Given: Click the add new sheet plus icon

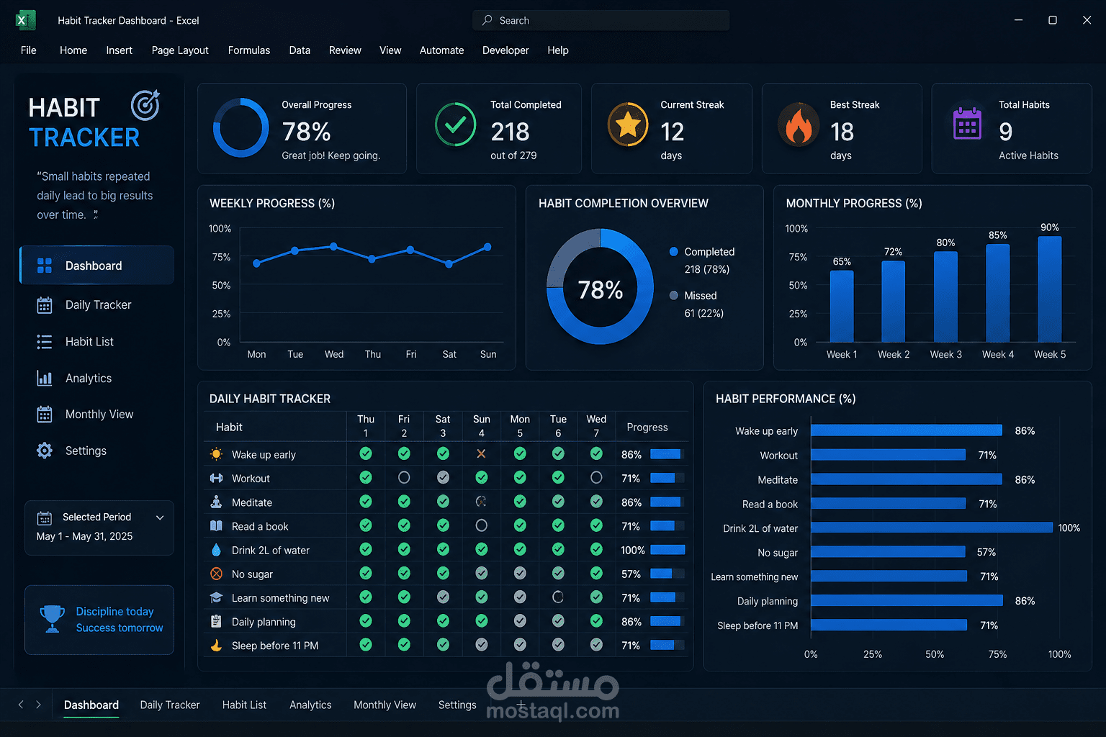Looking at the screenshot, I should click(521, 705).
